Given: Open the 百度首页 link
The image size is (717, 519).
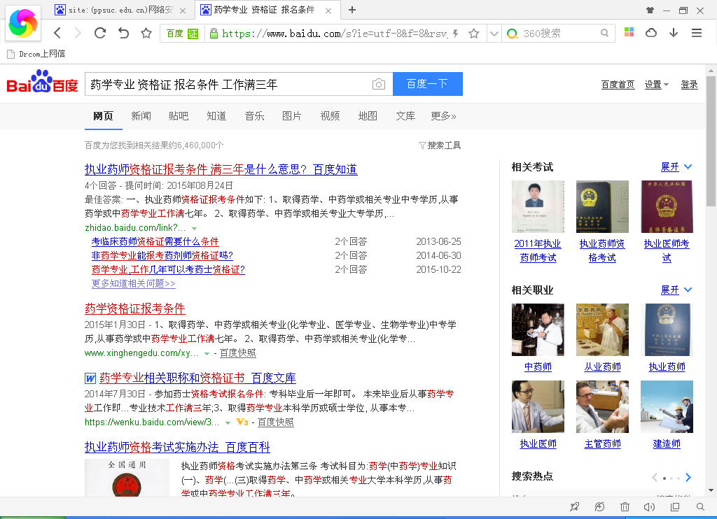Looking at the screenshot, I should (618, 85).
